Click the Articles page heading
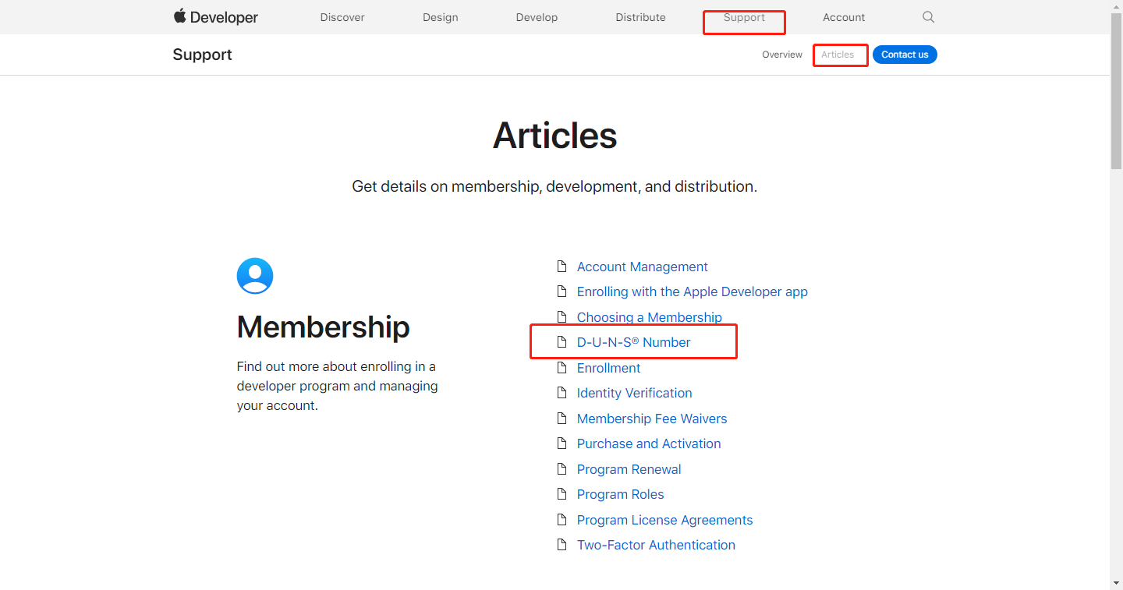 pos(555,136)
